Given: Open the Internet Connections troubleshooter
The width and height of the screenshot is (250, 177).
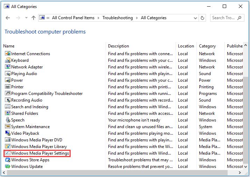Looking at the screenshot, I should [x=31, y=54].
